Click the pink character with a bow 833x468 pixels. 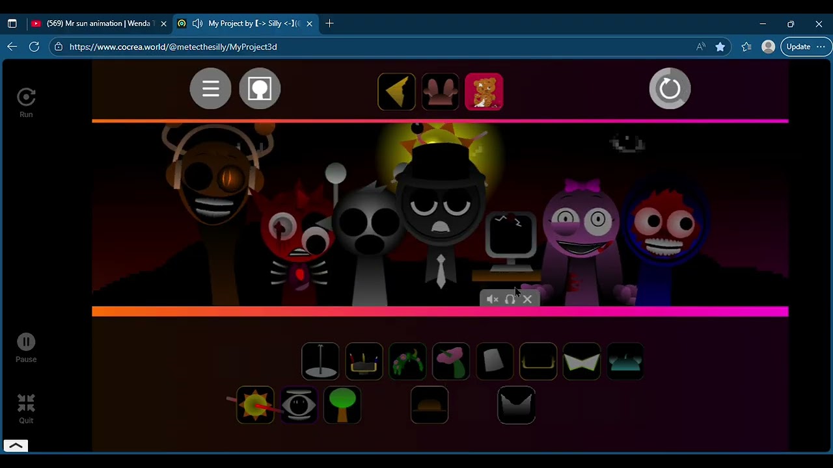582,240
